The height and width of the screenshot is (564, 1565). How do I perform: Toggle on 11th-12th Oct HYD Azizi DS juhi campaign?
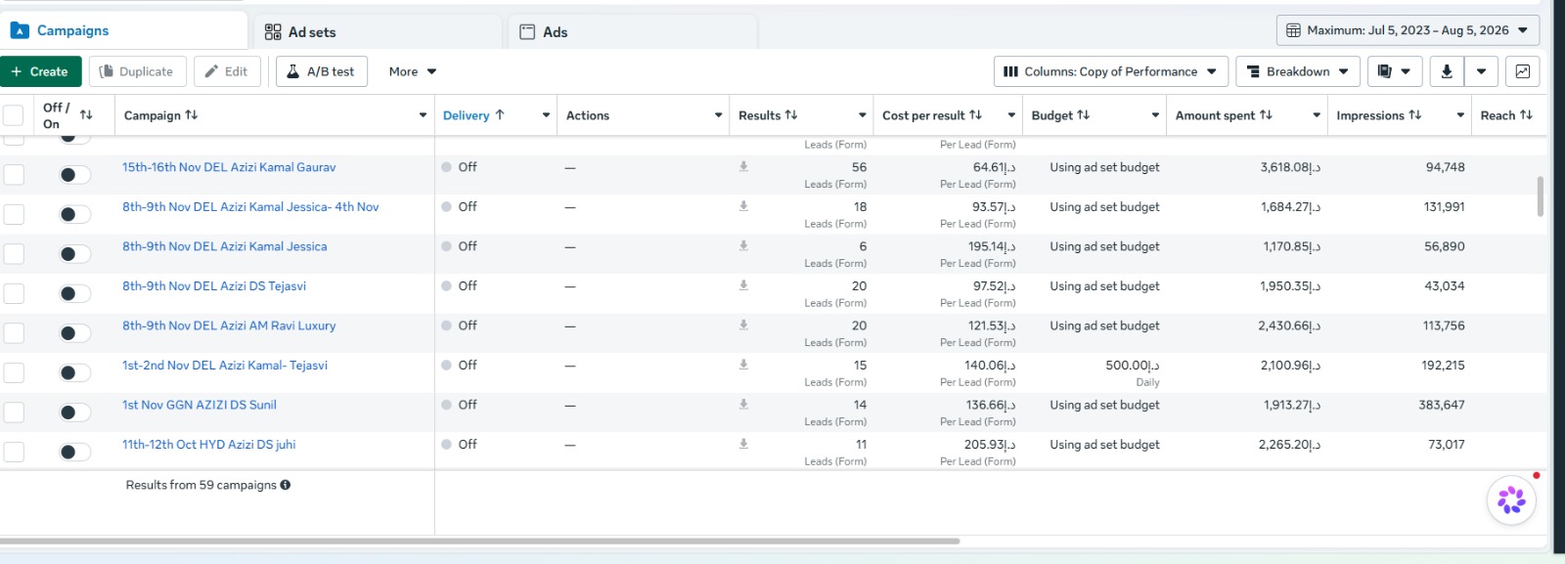pyautogui.click(x=74, y=452)
